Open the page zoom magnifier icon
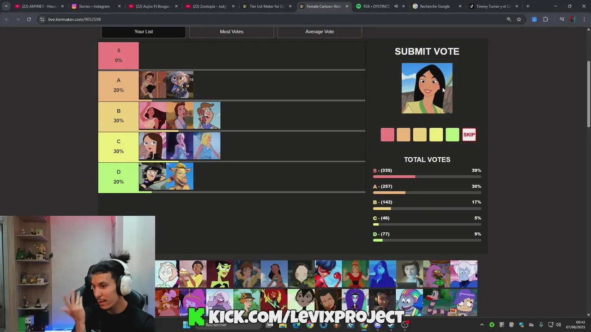This screenshot has width=591, height=332. point(509,19)
